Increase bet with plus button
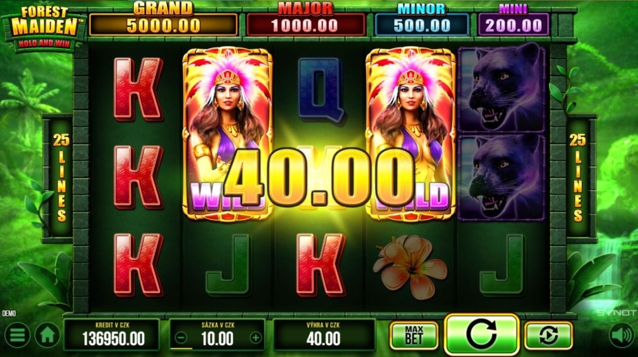The image size is (638, 357). pos(255,338)
